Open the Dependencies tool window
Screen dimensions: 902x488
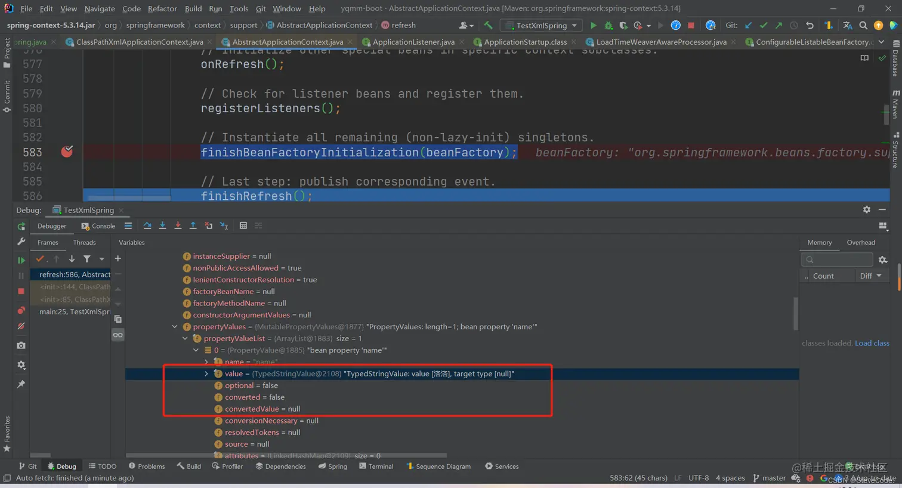(280, 466)
